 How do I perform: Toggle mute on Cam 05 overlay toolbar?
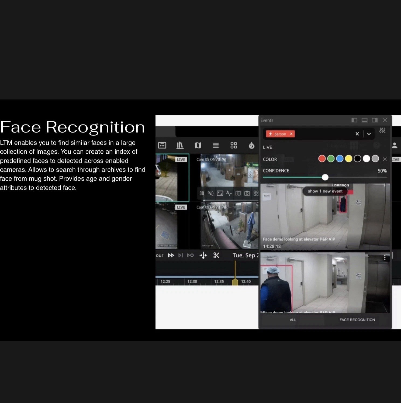(x=211, y=193)
